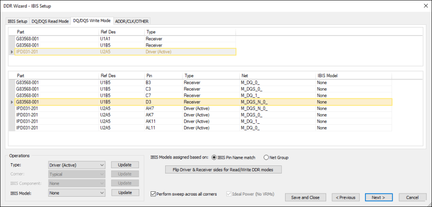
Task: Click Update button next to IBIS Model dropdown
Action: (125, 192)
